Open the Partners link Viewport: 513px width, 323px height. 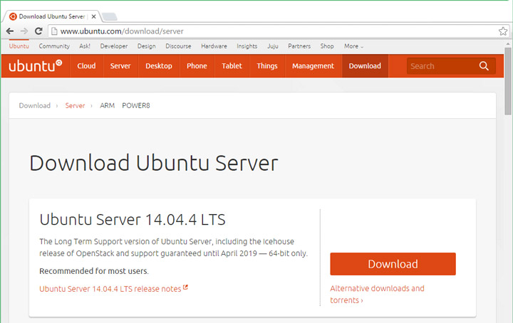[299, 46]
